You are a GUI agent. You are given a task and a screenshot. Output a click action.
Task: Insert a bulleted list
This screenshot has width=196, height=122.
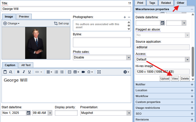pos(62,72)
